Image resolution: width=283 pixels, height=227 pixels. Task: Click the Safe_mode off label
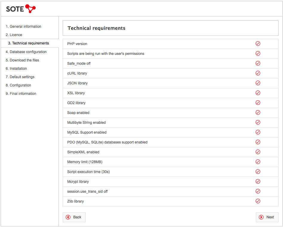click(x=79, y=64)
